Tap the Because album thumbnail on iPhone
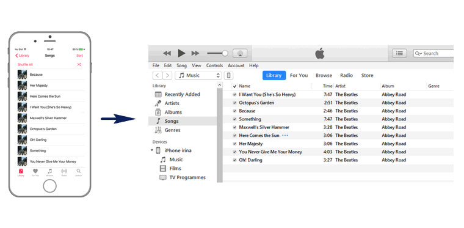This screenshot has width=464, height=228. 22,75
